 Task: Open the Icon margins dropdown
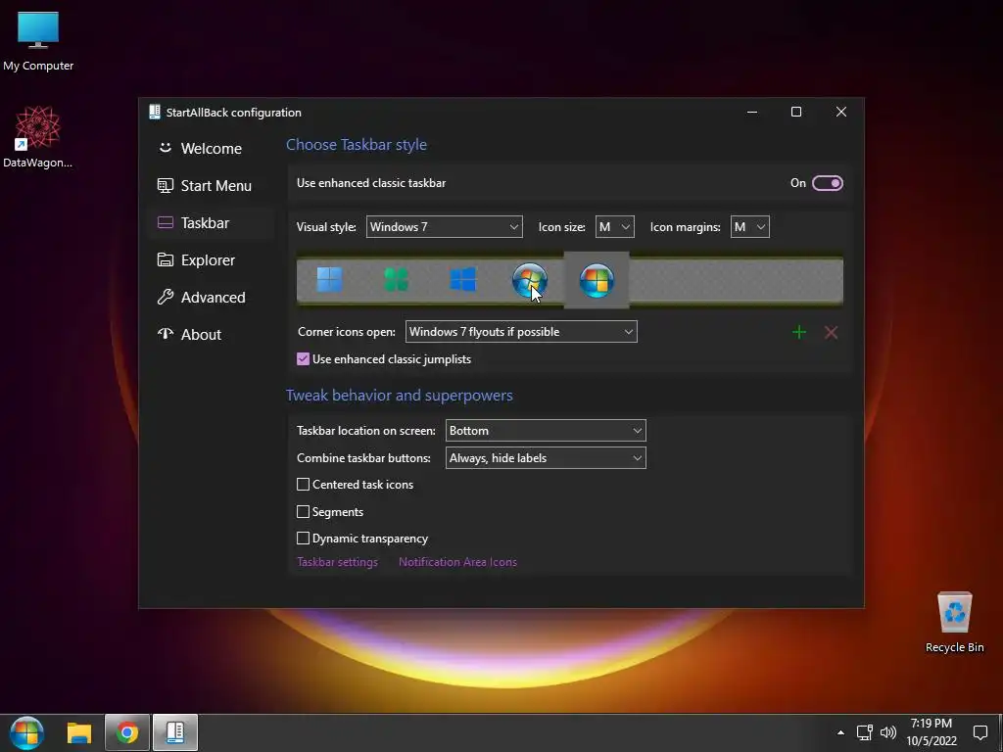click(x=749, y=227)
